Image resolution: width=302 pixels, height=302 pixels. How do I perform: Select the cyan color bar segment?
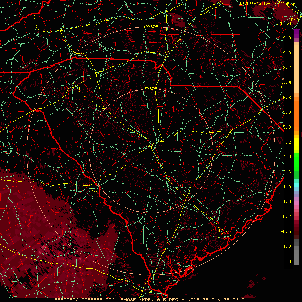pyautogui.click(x=296, y=185)
